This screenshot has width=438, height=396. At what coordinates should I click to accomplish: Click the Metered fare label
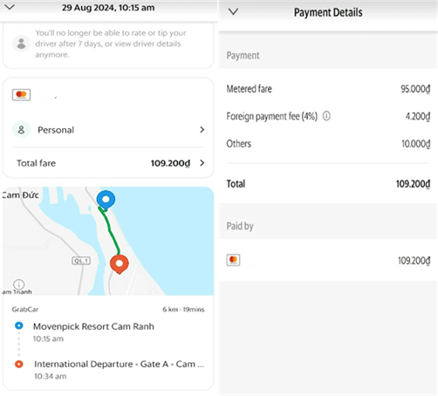(249, 89)
